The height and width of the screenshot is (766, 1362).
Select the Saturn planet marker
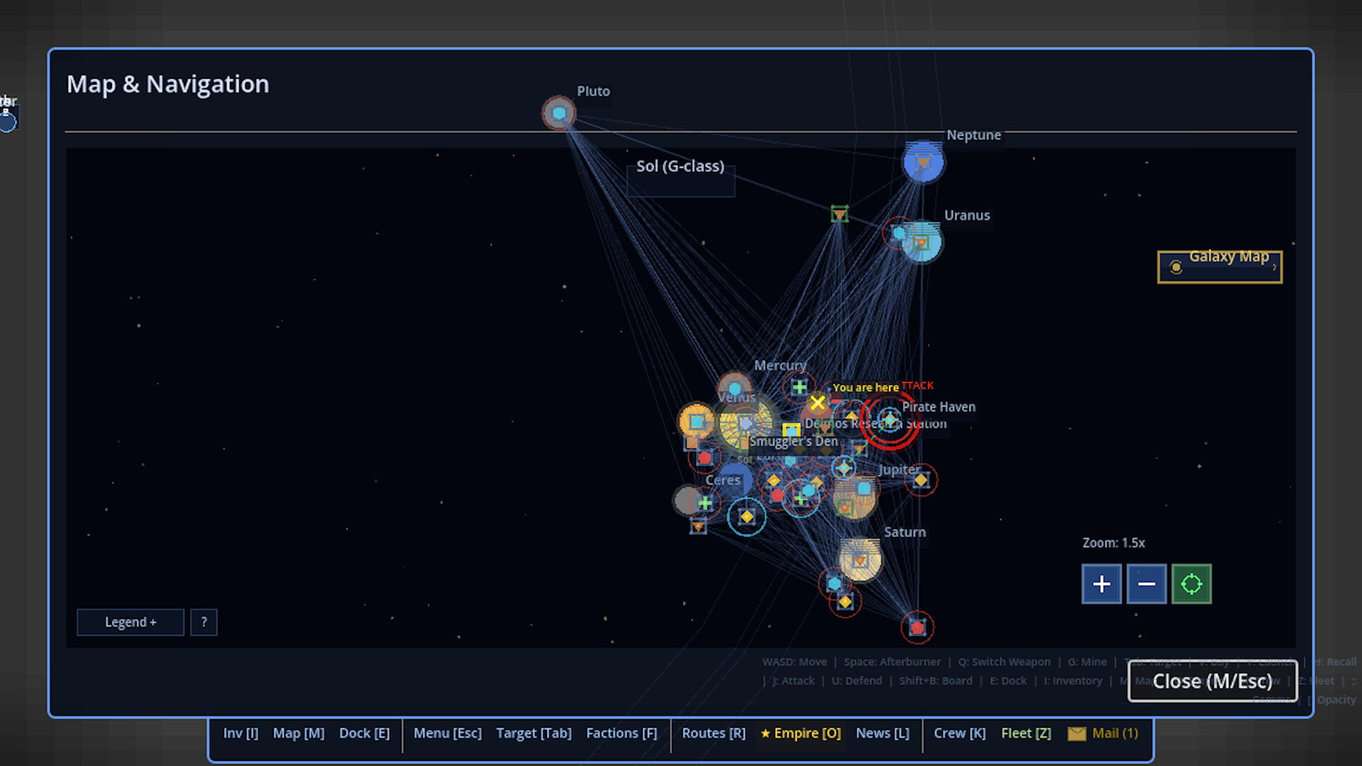pos(860,560)
